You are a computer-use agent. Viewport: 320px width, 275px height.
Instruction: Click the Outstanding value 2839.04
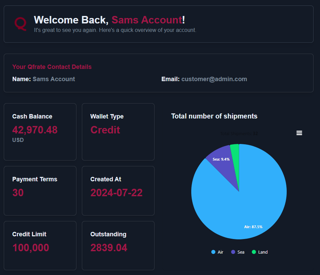[109, 248]
